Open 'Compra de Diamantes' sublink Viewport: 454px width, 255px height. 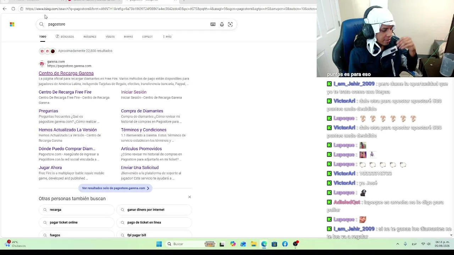[x=142, y=111]
